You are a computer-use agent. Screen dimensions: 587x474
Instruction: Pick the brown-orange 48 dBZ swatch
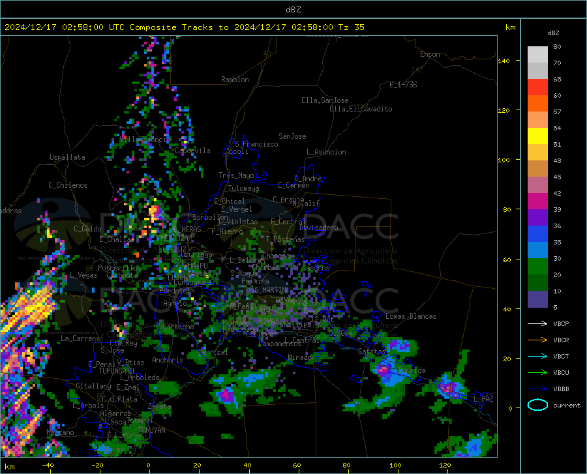point(537,169)
